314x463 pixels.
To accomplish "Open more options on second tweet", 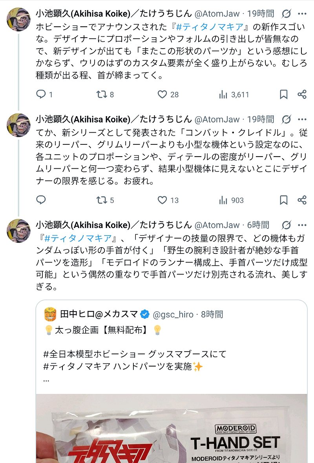I will 302,119.
